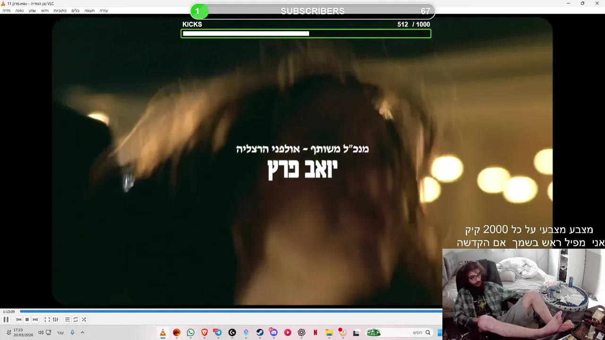Click the streamer webcam overlay
Viewport: 605px width, 340px height.
524,295
